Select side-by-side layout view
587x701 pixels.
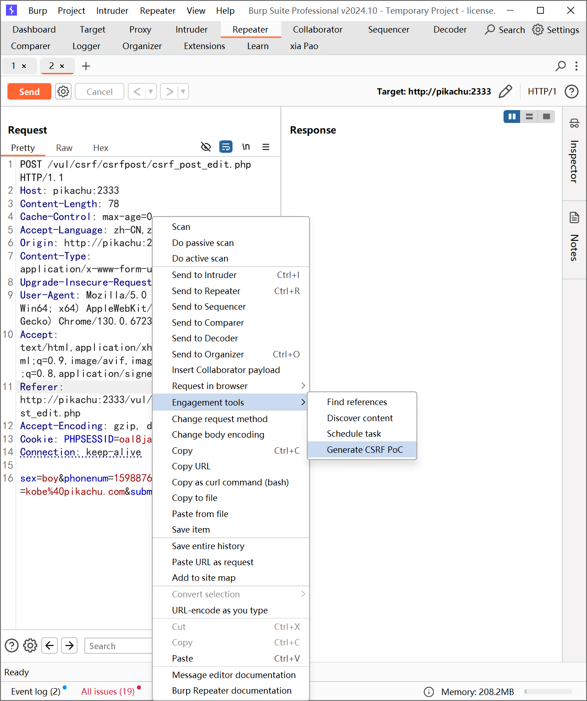tap(512, 117)
